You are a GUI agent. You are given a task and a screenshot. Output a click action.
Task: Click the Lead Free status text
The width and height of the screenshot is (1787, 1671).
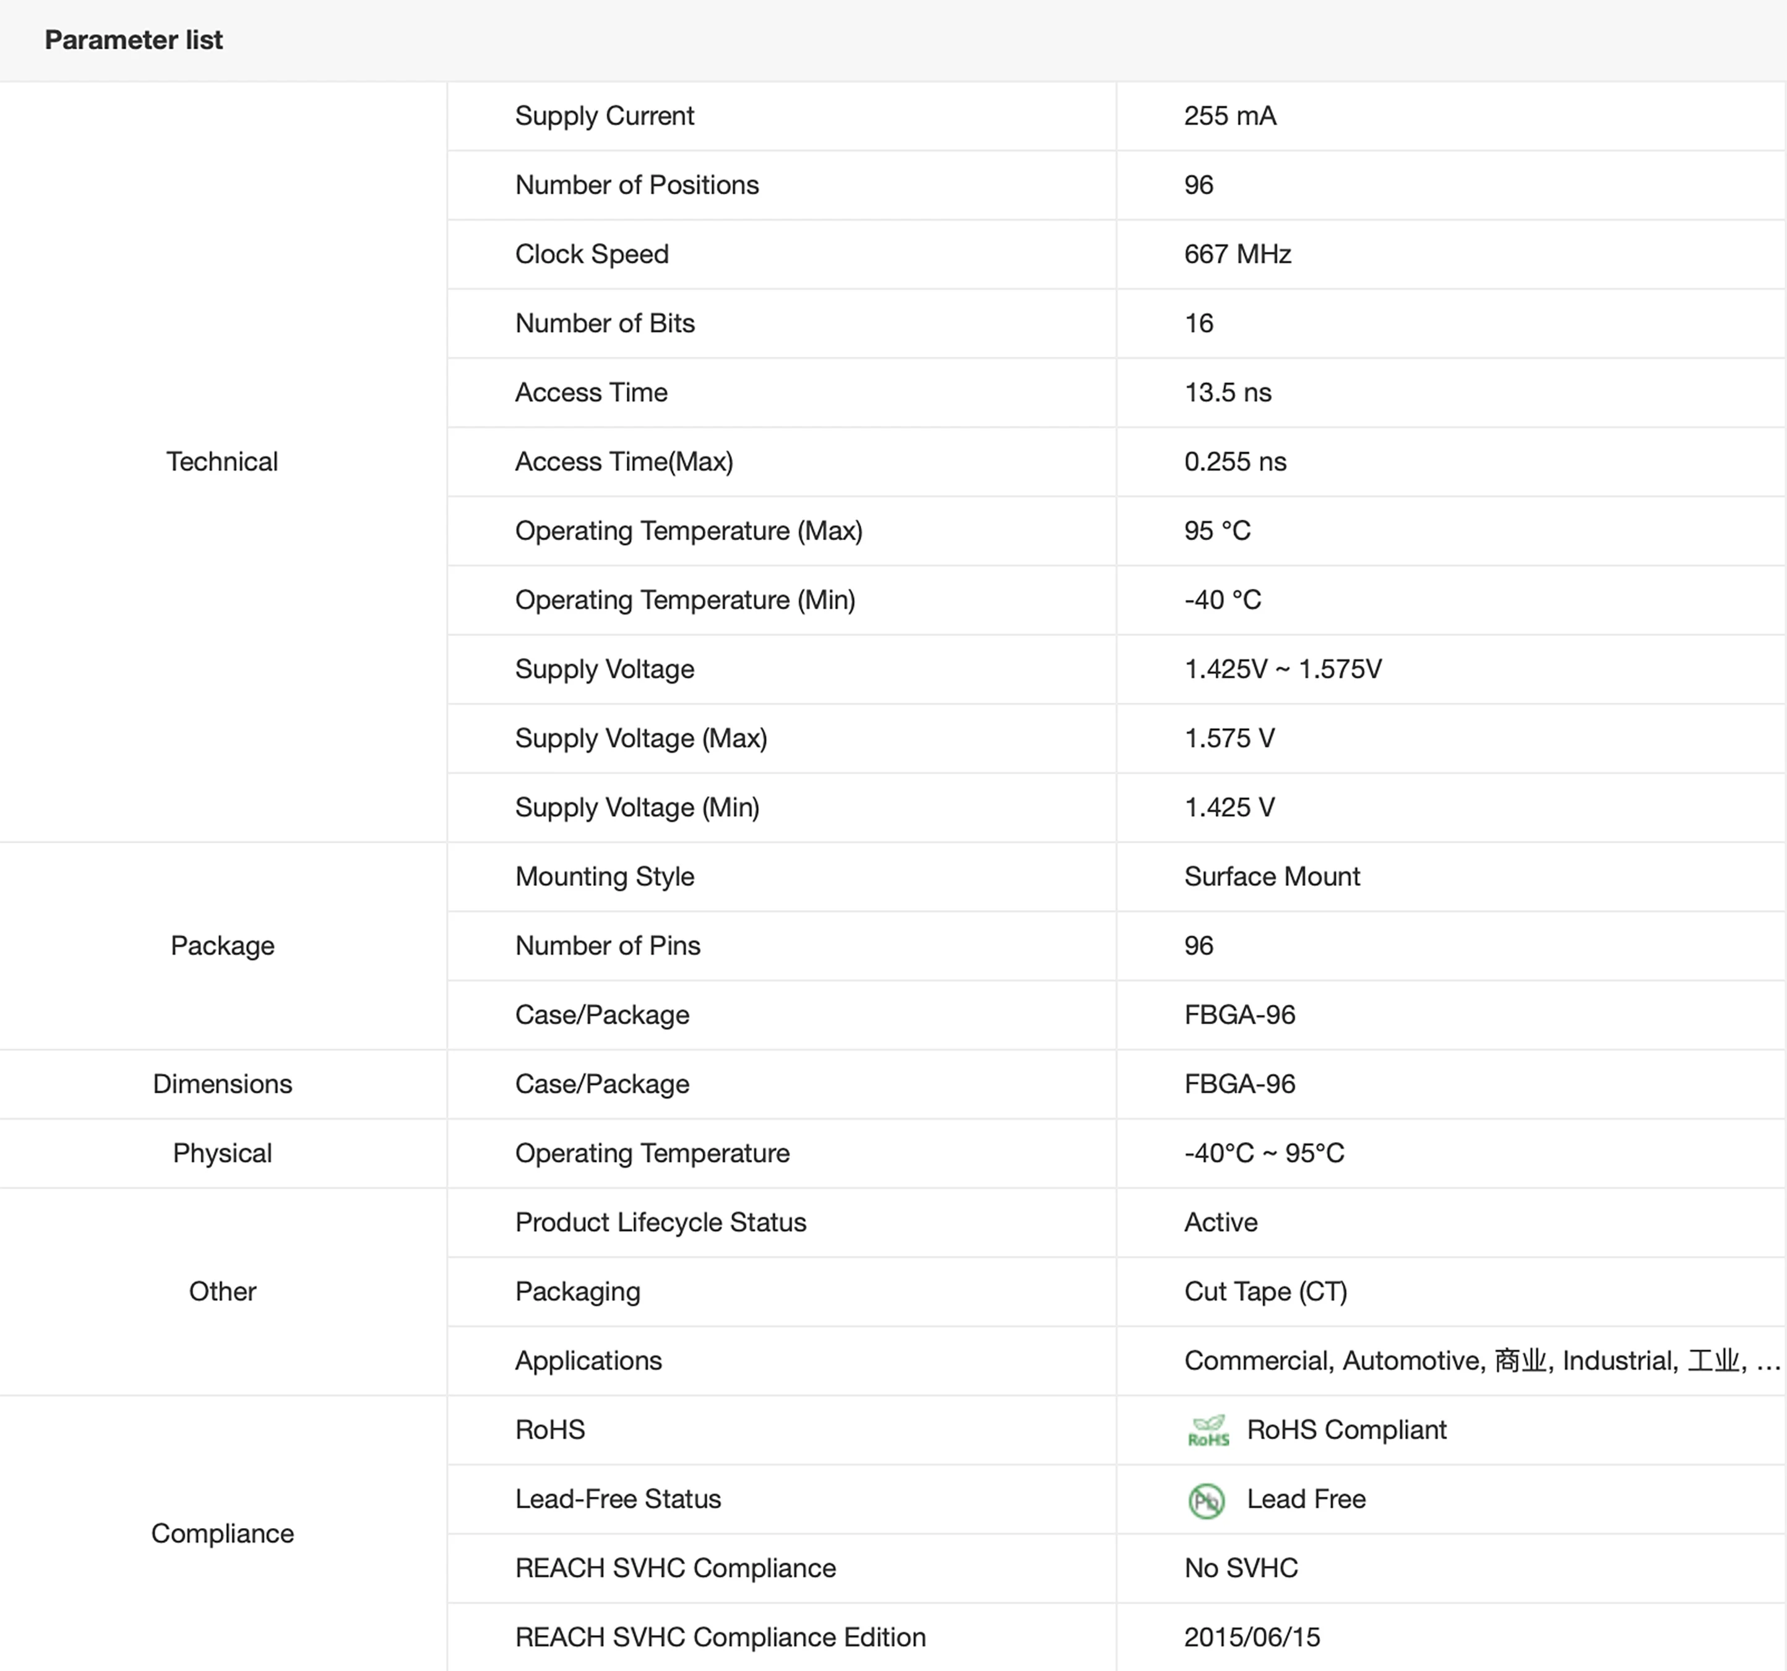[x=1305, y=1499]
